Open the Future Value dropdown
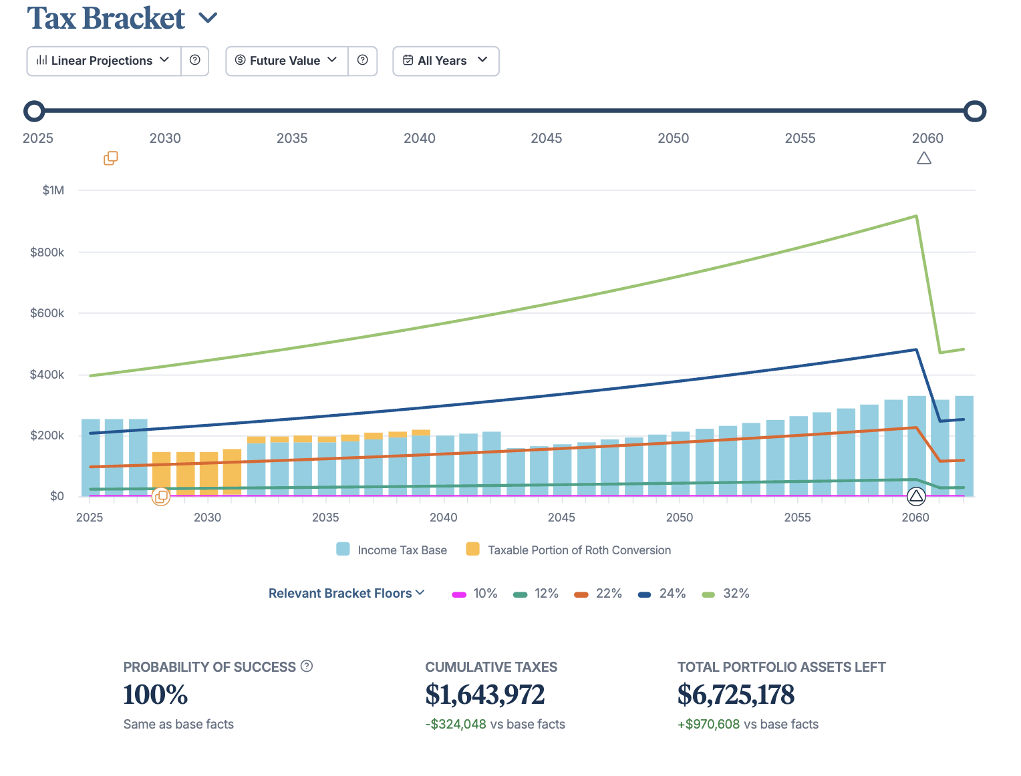Image resolution: width=1021 pixels, height=776 pixels. [287, 61]
